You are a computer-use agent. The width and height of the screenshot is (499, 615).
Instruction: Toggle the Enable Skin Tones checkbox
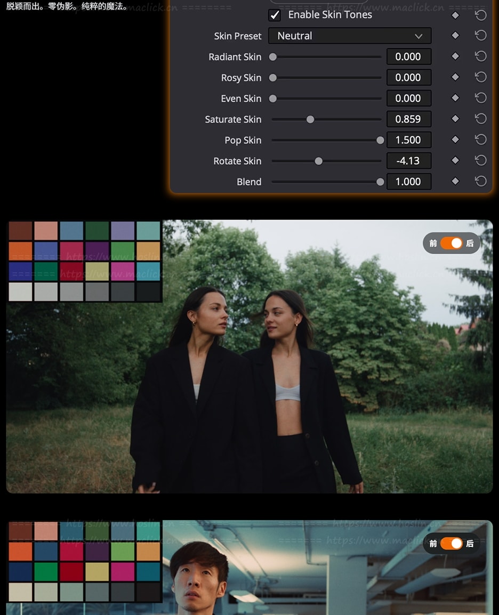(x=275, y=15)
